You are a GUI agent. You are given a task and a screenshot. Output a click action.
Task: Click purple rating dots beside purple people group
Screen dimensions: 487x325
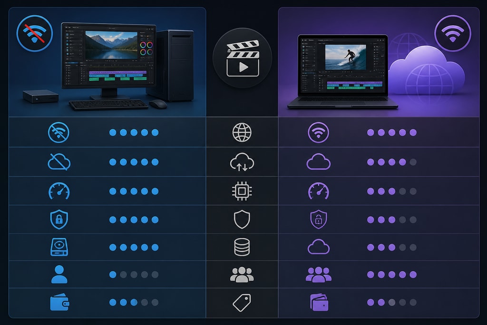(x=392, y=275)
